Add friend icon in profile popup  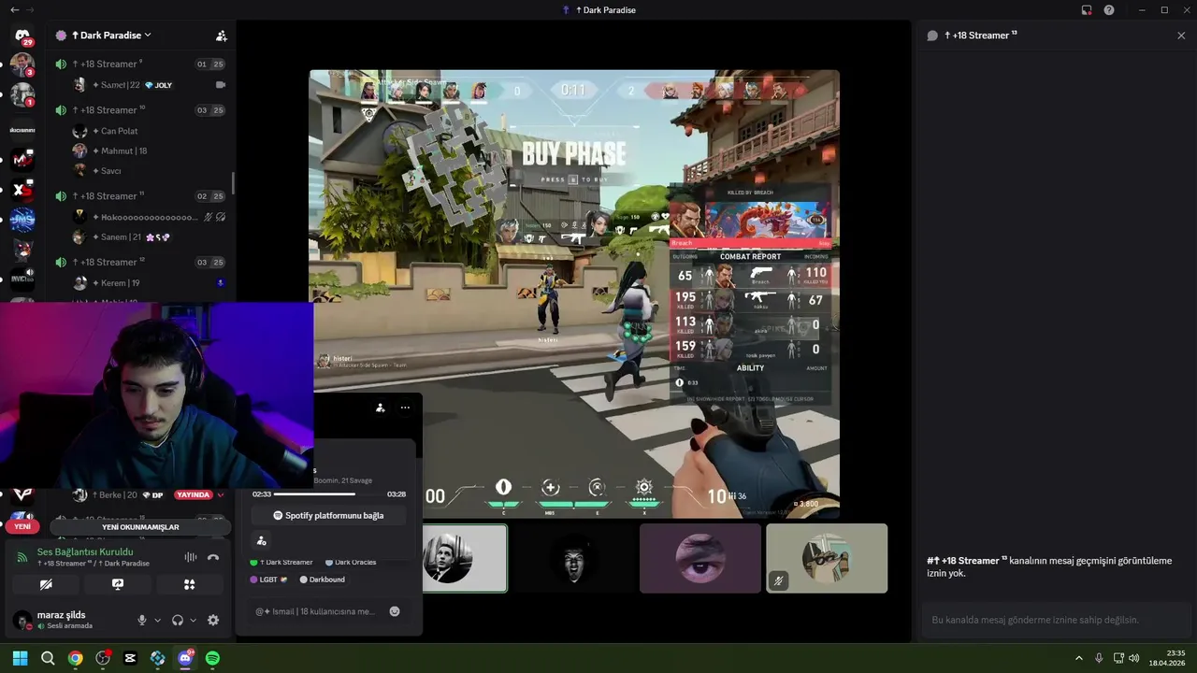[381, 408]
